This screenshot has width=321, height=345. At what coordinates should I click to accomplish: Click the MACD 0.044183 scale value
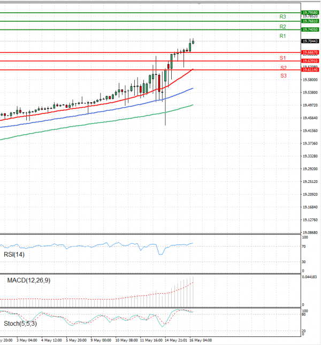[309, 277]
